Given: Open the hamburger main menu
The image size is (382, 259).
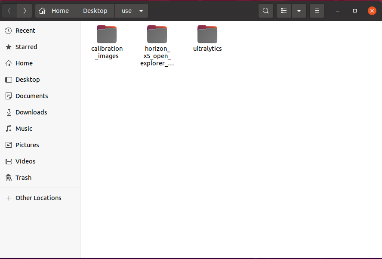Looking at the screenshot, I should (317, 11).
